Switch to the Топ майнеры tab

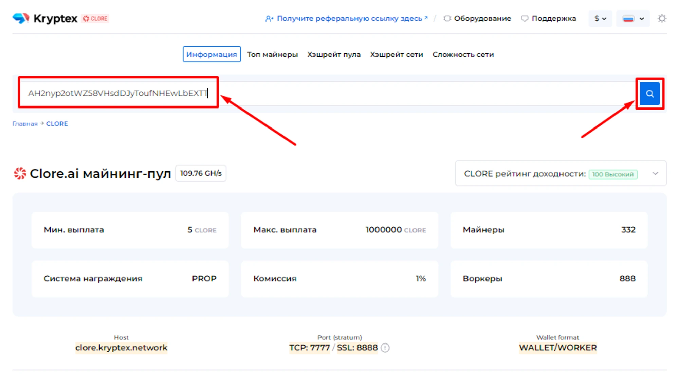[272, 54]
